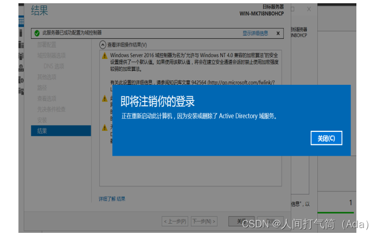The image size is (377, 235).
Task: Click the 关闭(C) button in logoff dialog
Action: [x=326, y=138]
